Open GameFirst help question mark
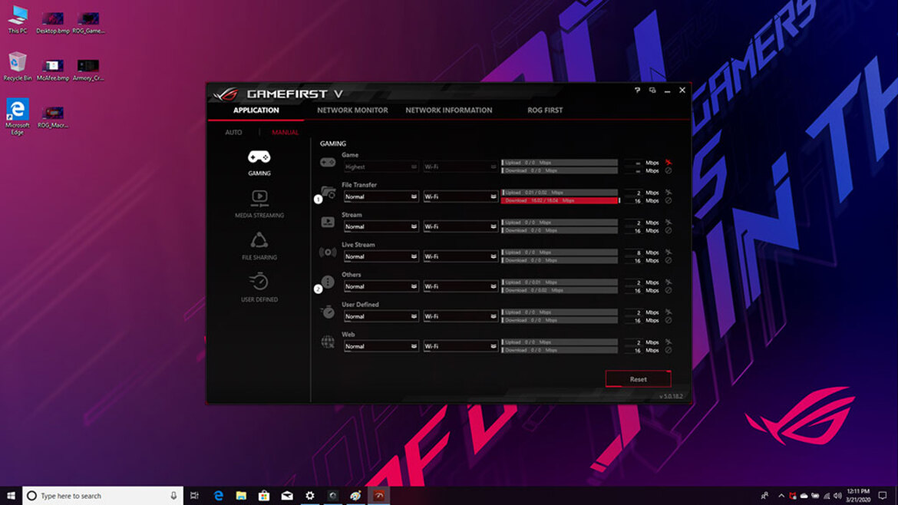 [637, 91]
